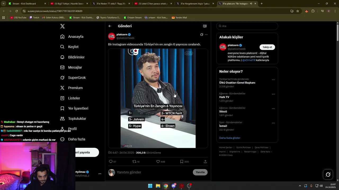Screen dimensions: 339x190
Task: Click share icon on the post
Action: [x=205, y=161]
